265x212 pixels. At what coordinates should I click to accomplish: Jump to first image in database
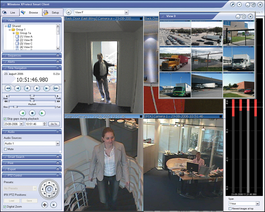coord(8,88)
